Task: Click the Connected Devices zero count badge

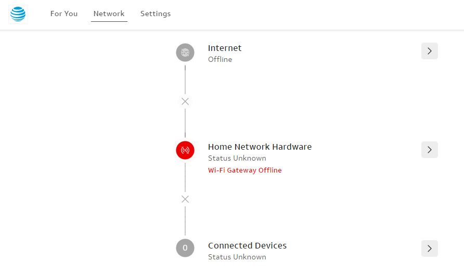Action: click(185, 248)
